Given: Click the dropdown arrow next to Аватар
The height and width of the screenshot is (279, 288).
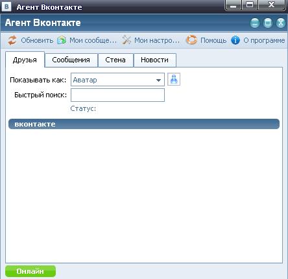Looking at the screenshot, I should click(158, 80).
